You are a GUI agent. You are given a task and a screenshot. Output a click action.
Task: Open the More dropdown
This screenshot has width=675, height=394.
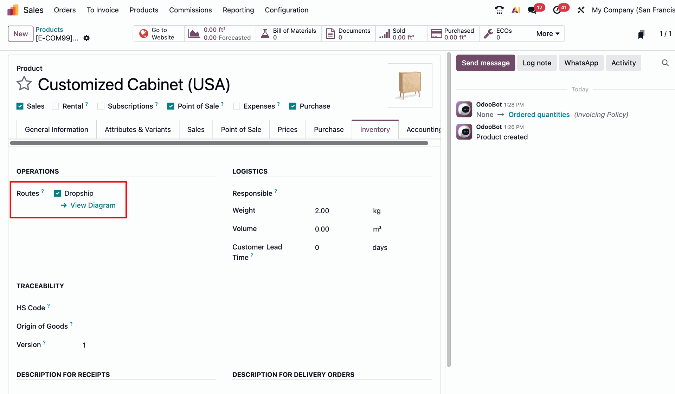coord(547,33)
